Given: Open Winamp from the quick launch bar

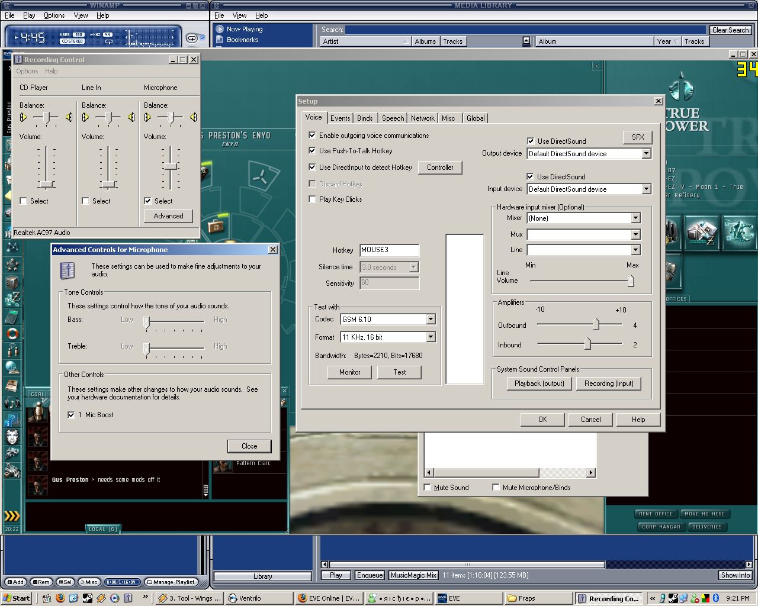Looking at the screenshot, I should 101,598.
